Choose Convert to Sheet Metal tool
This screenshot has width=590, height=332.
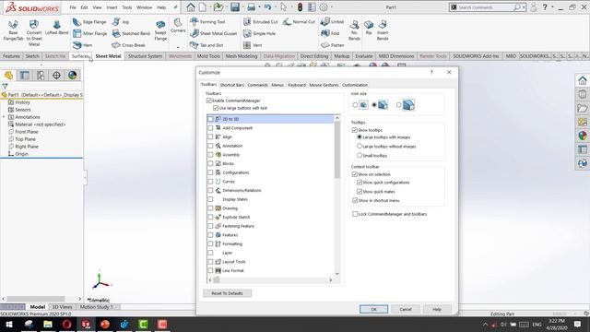click(34, 33)
